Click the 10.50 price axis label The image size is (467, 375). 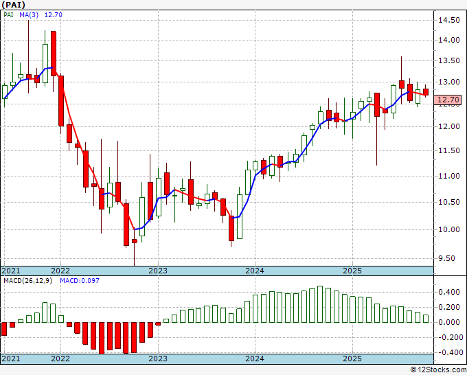pos(449,202)
